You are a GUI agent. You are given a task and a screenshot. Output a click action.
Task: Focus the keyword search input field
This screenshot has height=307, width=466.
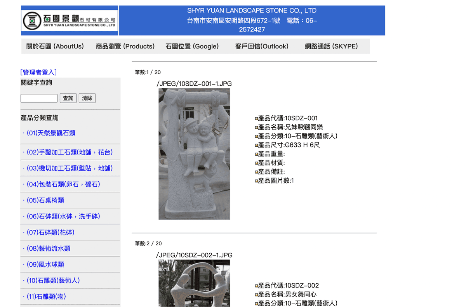pos(39,98)
